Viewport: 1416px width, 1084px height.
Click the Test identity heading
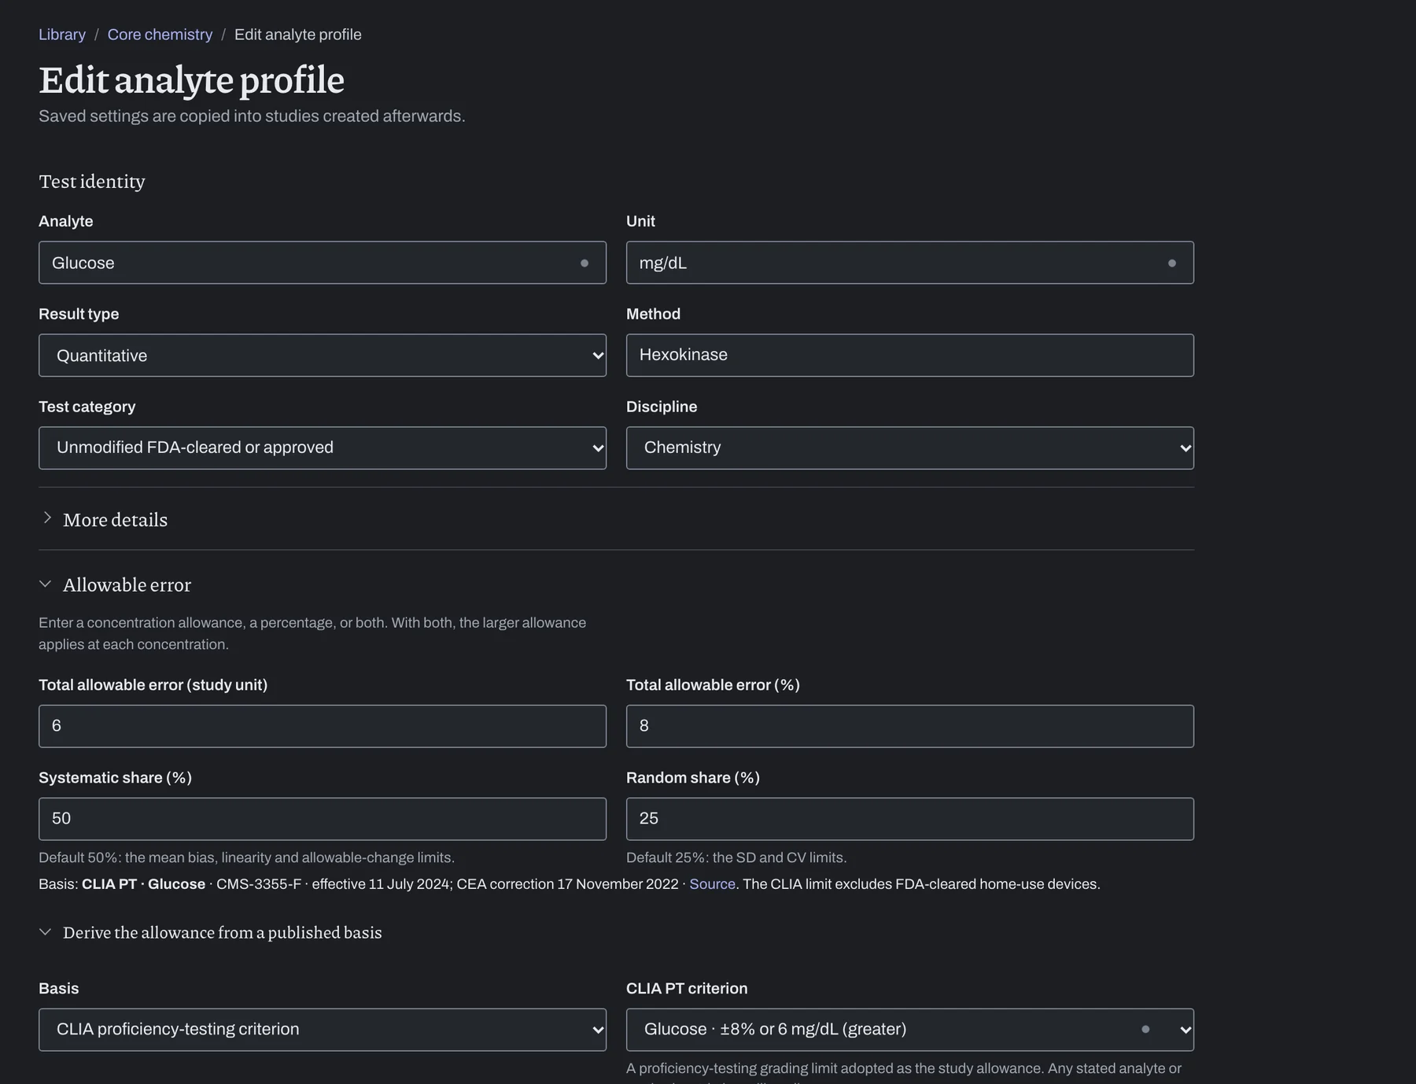coord(92,182)
